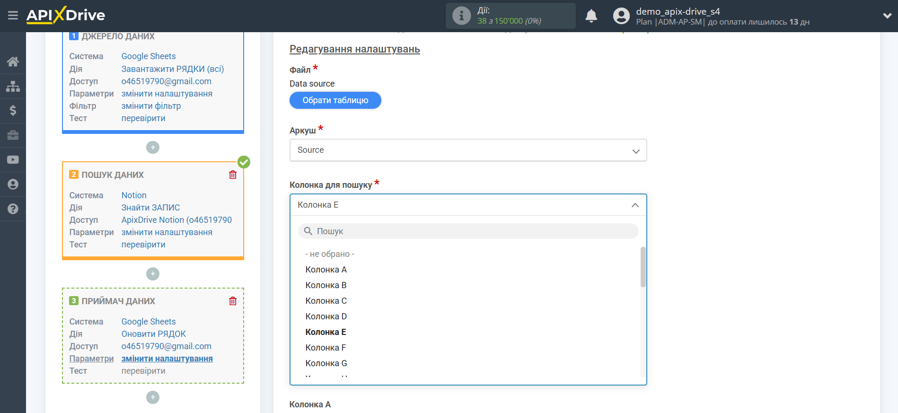898x413 pixels.
Task: Go to Home sidebar icon
Action: [x=13, y=62]
